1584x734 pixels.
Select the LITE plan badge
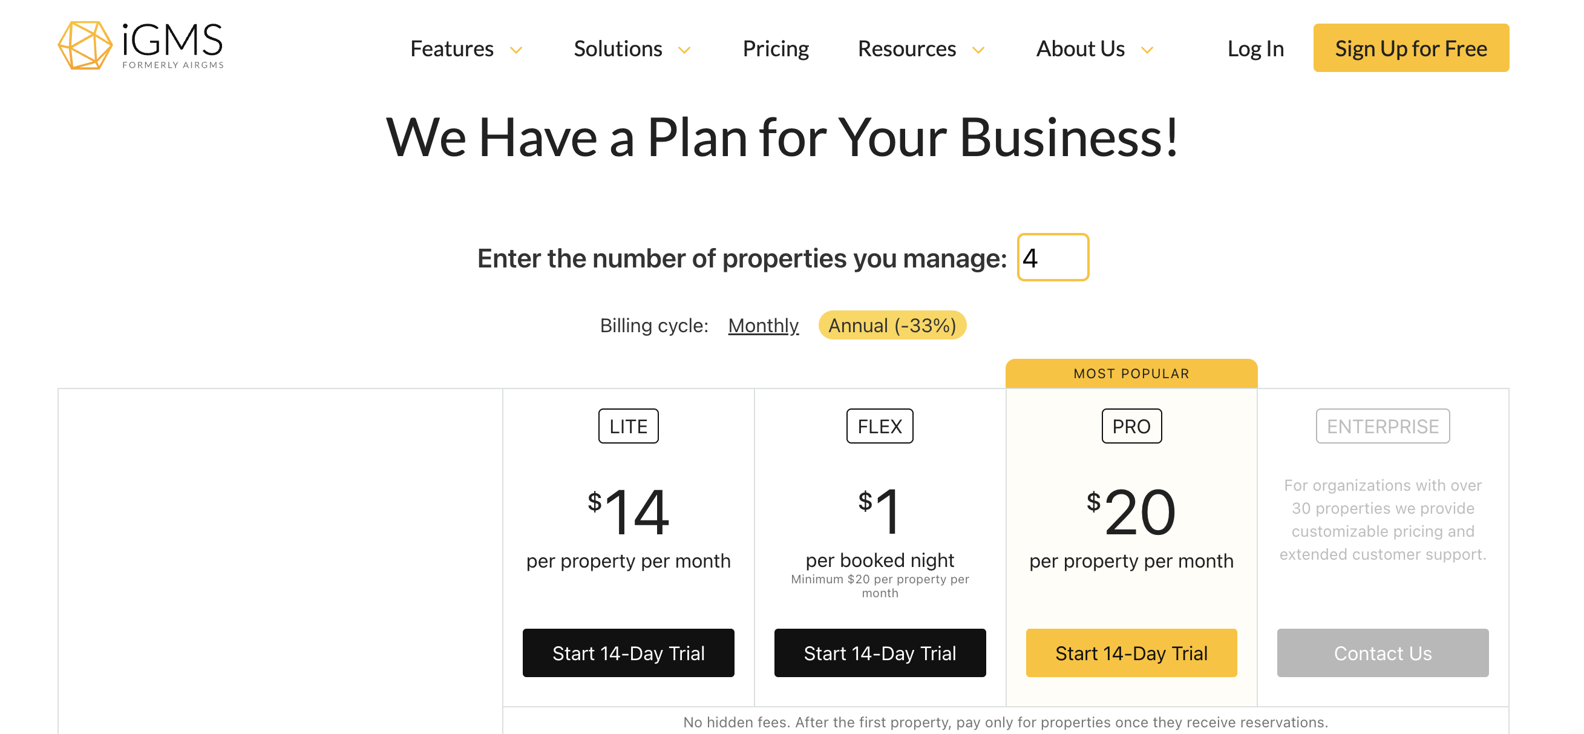click(628, 425)
